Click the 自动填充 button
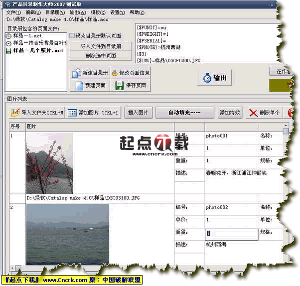The image size is (300, 286). click(184, 113)
